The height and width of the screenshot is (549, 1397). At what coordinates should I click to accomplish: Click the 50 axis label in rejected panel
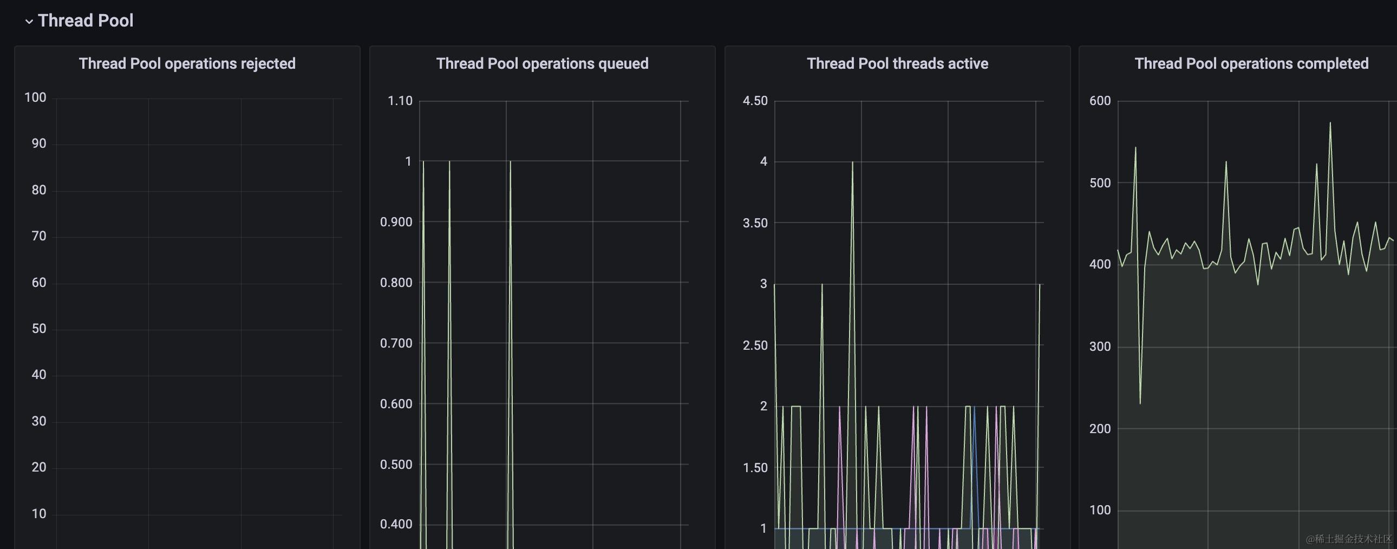(39, 329)
